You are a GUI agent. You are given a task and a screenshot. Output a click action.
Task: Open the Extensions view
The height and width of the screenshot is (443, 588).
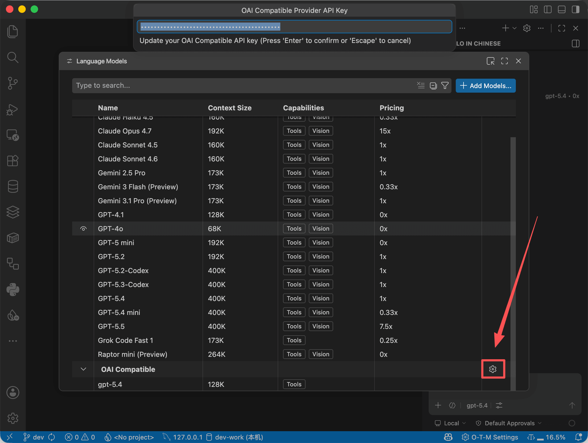pos(13,161)
